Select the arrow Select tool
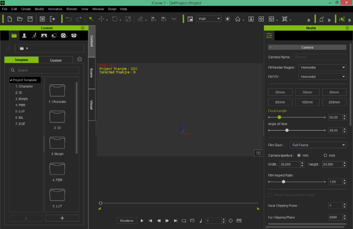The image size is (353, 229). (x=91, y=19)
